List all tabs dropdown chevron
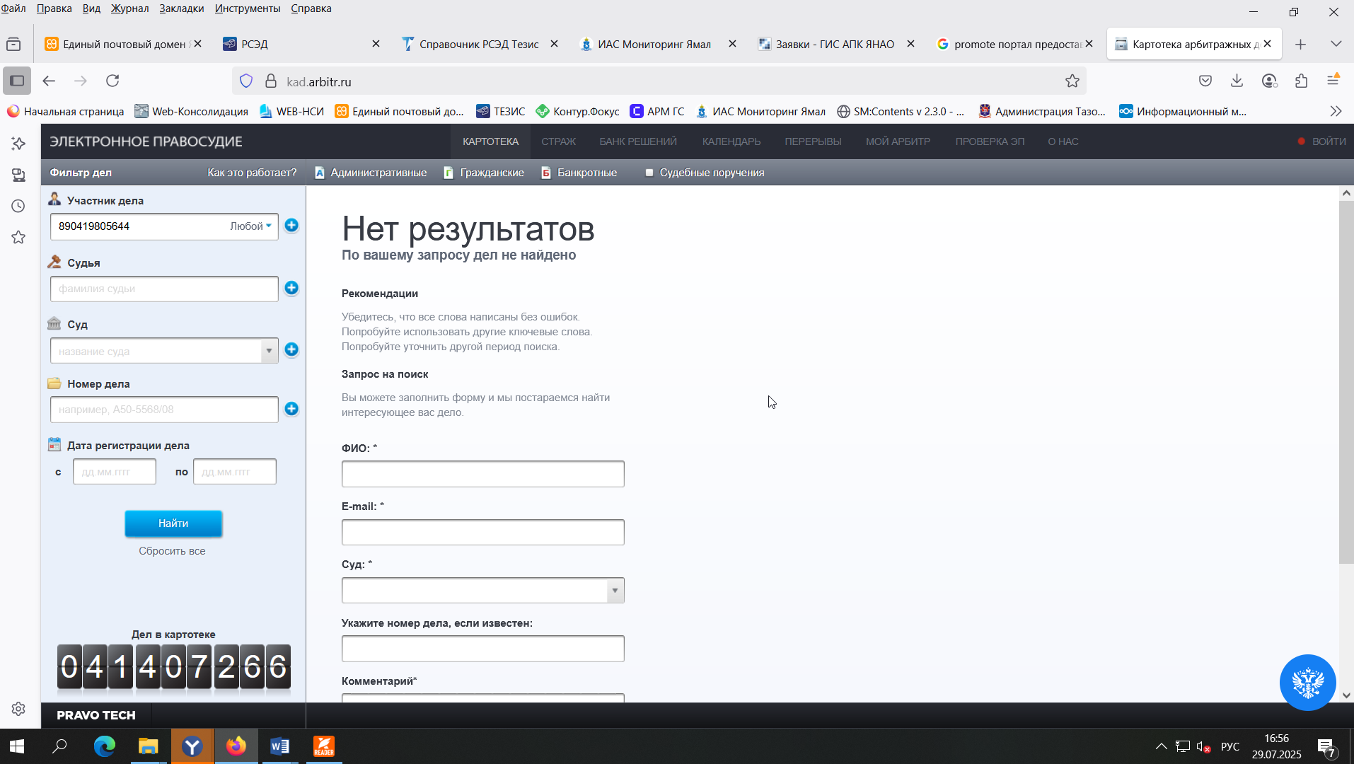 click(x=1336, y=44)
